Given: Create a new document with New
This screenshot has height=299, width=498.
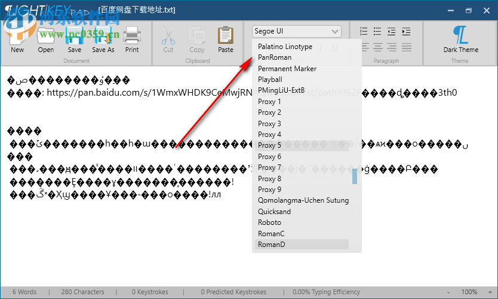Looking at the screenshot, I should click(17, 39).
